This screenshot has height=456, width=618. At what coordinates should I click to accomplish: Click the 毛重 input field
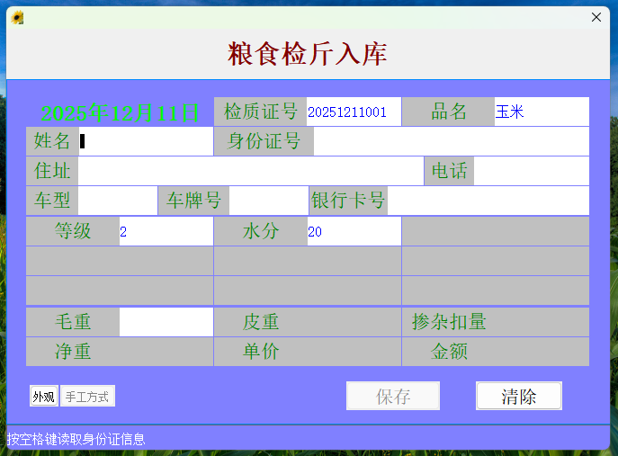click(166, 322)
